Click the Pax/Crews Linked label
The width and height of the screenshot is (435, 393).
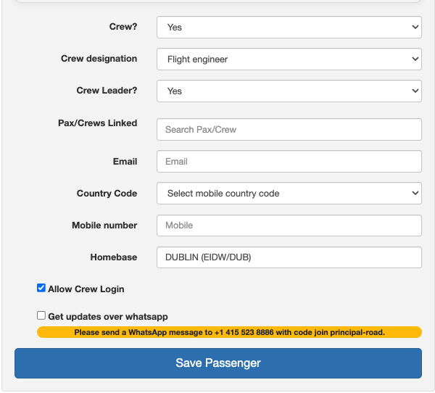[x=97, y=123]
